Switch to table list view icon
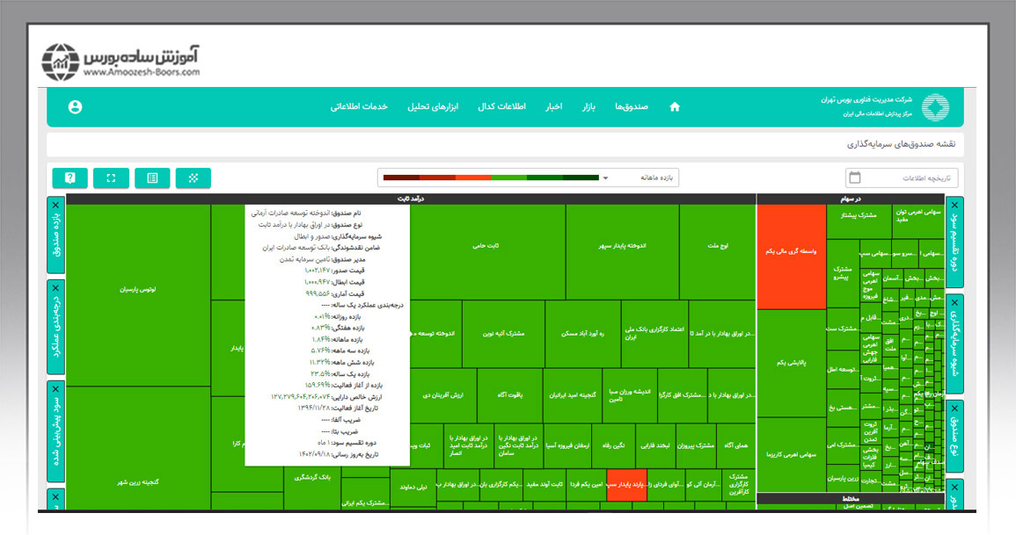 tap(152, 178)
